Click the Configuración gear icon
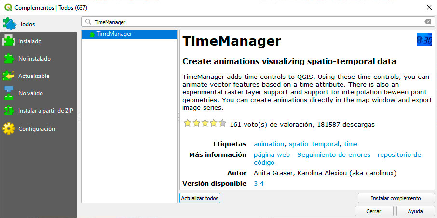This screenshot has width=437, height=218. click(9, 129)
